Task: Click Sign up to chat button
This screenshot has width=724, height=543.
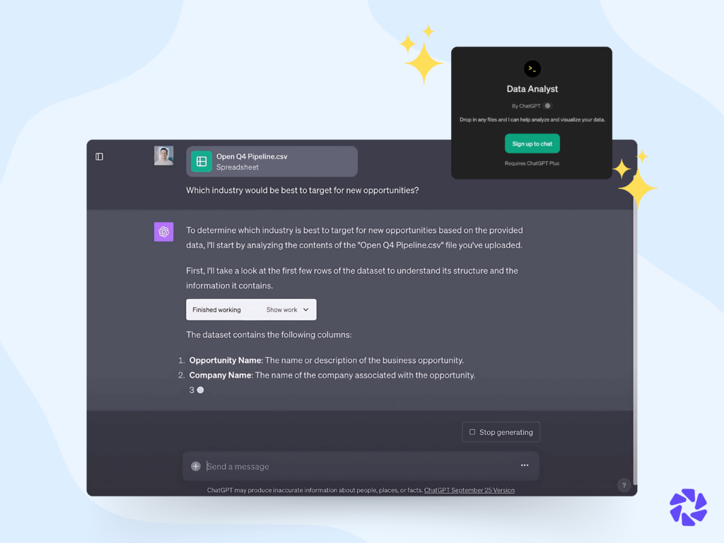Action: [532, 144]
